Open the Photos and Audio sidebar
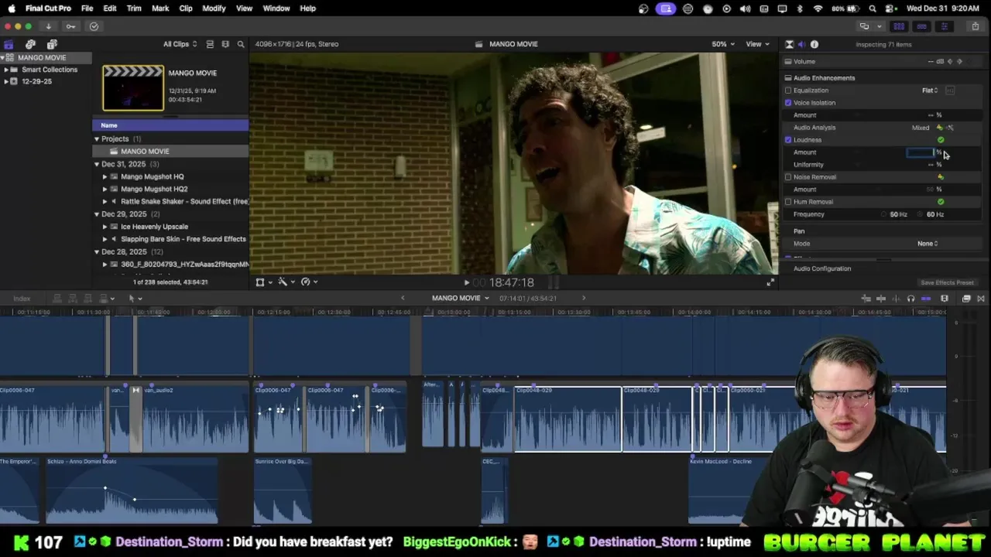Image resolution: width=991 pixels, height=557 pixels. 30,44
